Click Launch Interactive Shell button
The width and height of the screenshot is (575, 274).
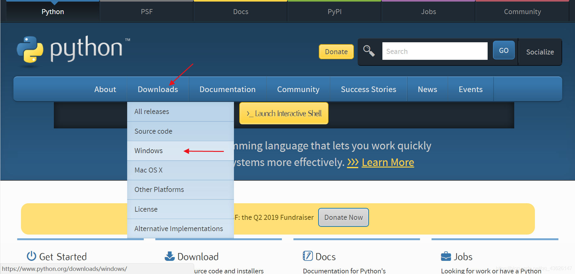pos(284,113)
